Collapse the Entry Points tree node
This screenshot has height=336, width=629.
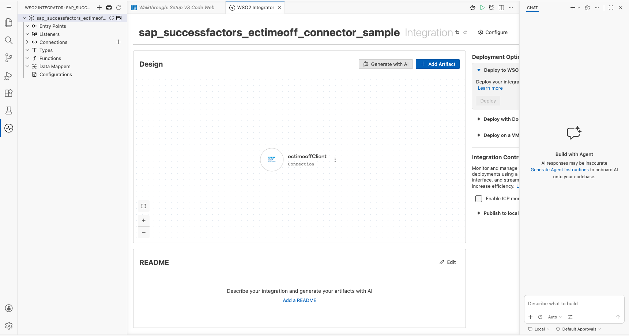27,26
